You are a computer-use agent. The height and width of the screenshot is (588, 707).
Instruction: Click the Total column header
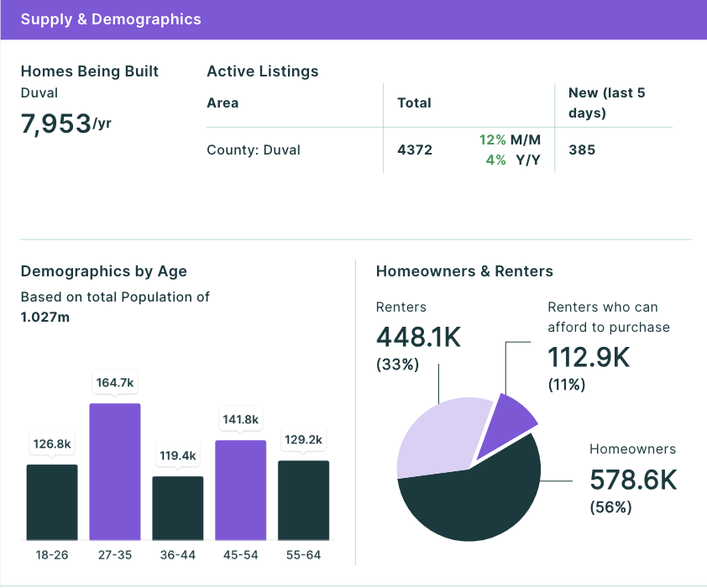pos(414,102)
